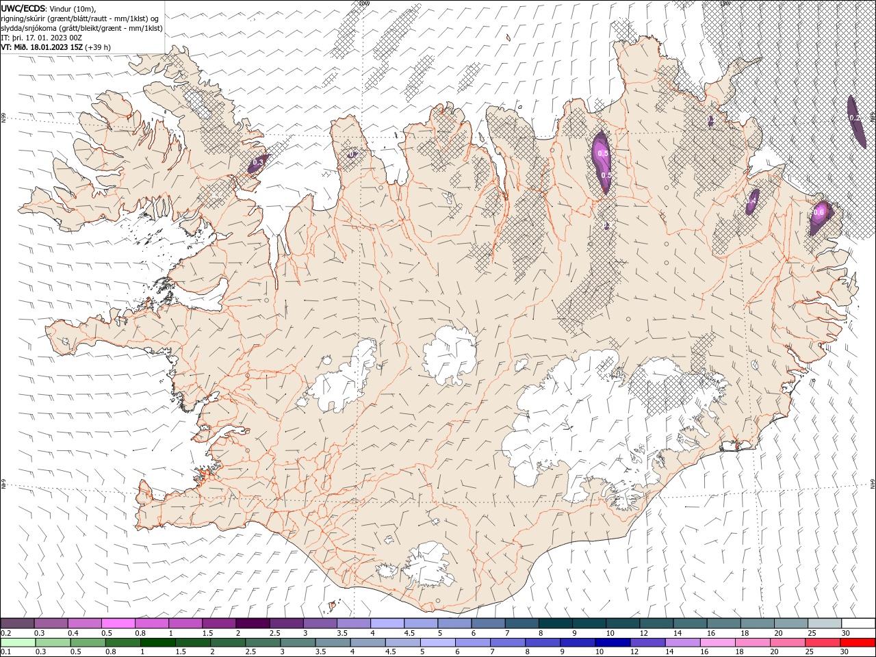Click the '18' value under the snow legend
Viewport: 876px width, 657px height.
click(x=745, y=633)
